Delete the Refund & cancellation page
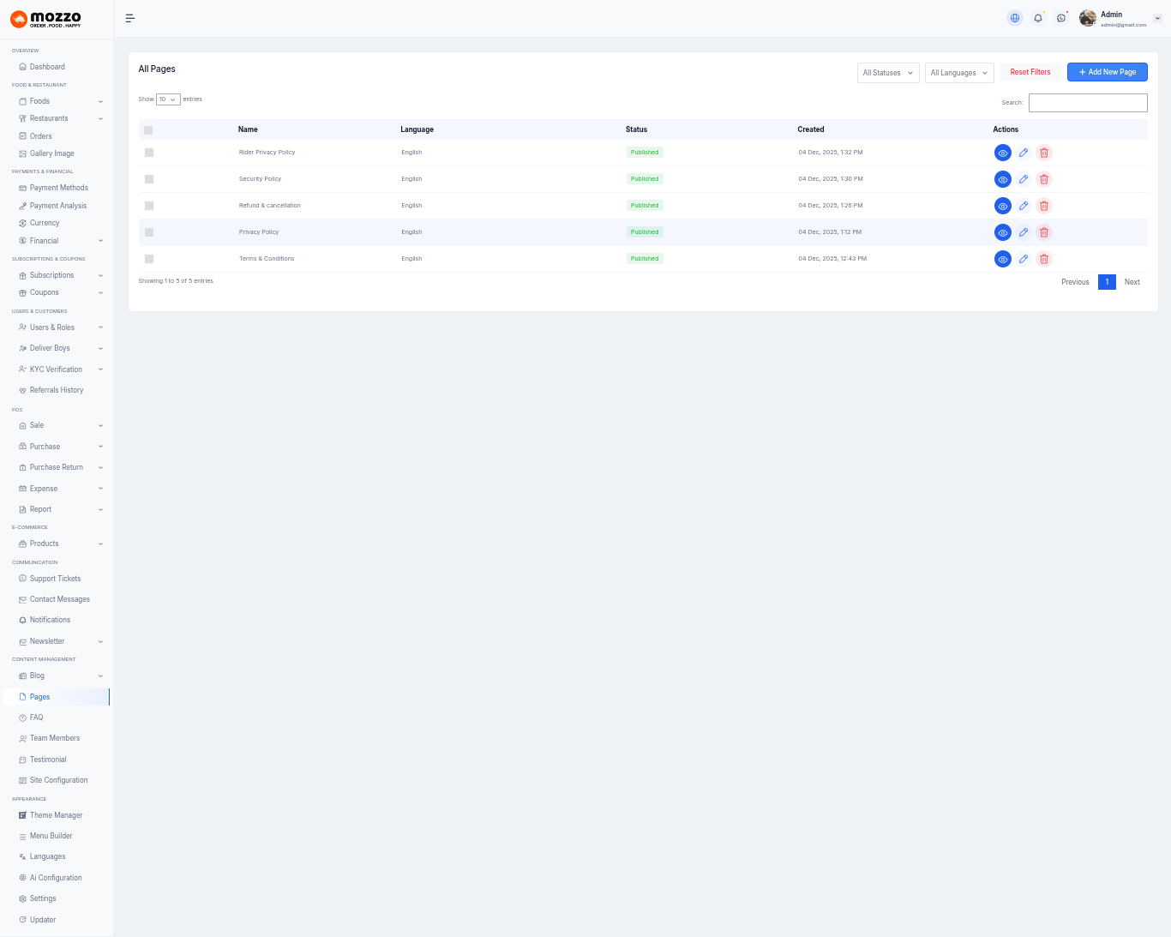This screenshot has height=937, width=1171. (x=1044, y=206)
